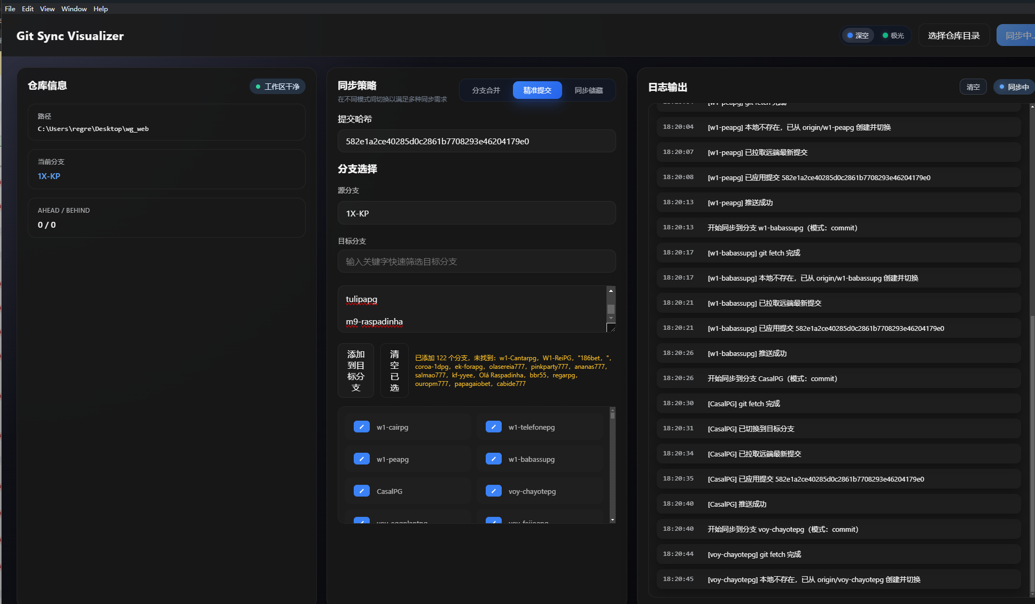Uncheck the w1-cairpg branch checkbox
Image resolution: width=1035 pixels, height=604 pixels.
[362, 427]
